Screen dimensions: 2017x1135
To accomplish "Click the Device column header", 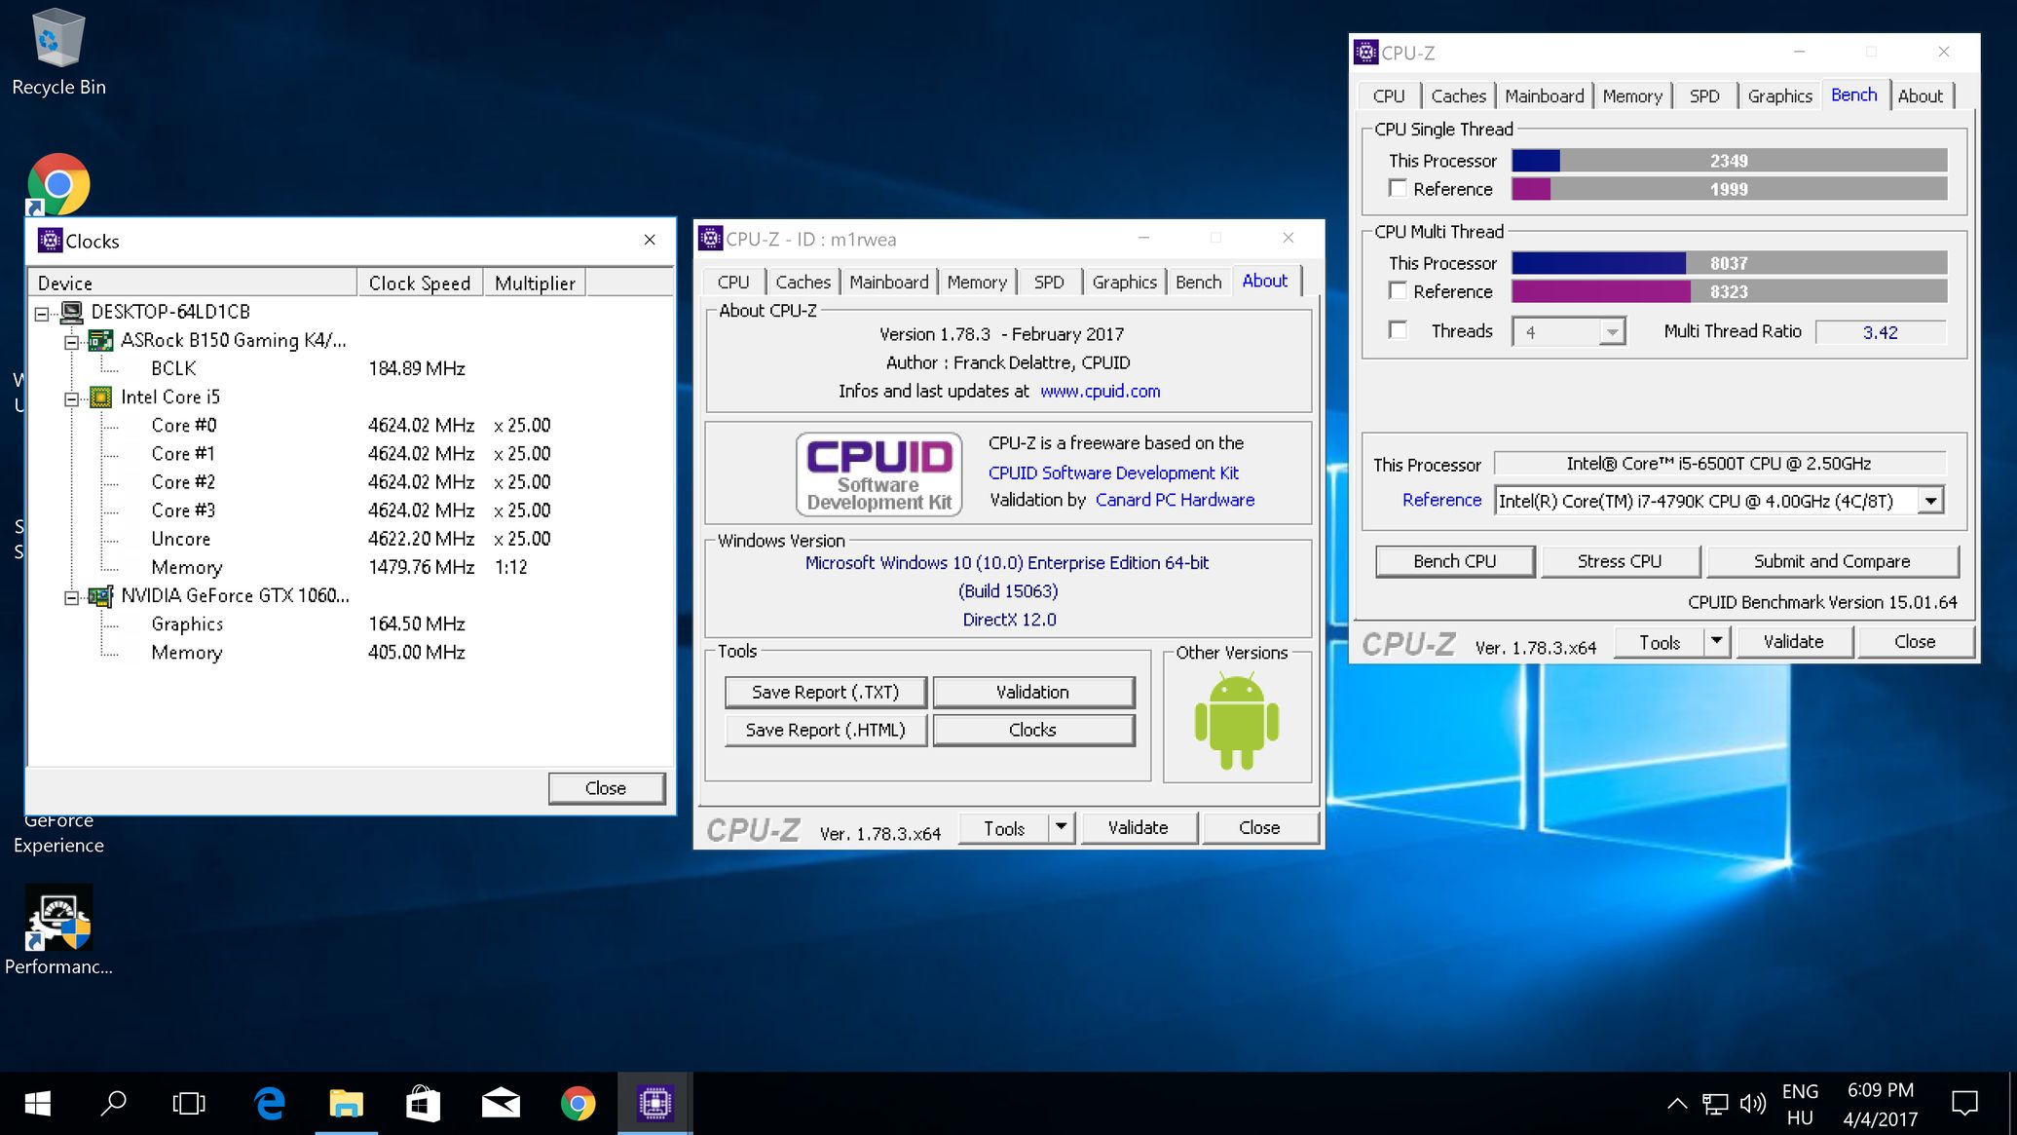I will (x=192, y=283).
